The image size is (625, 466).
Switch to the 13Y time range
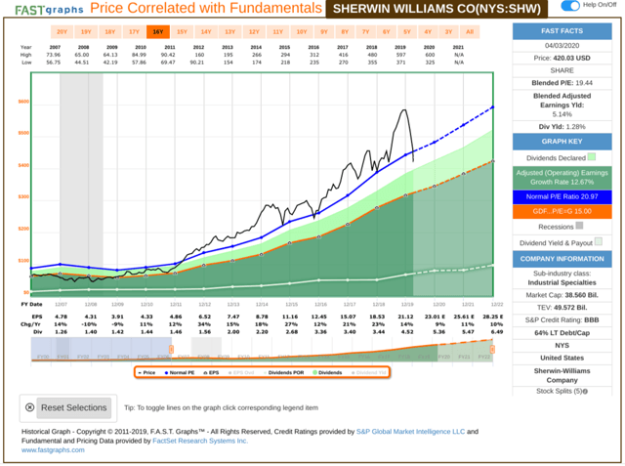click(x=230, y=32)
